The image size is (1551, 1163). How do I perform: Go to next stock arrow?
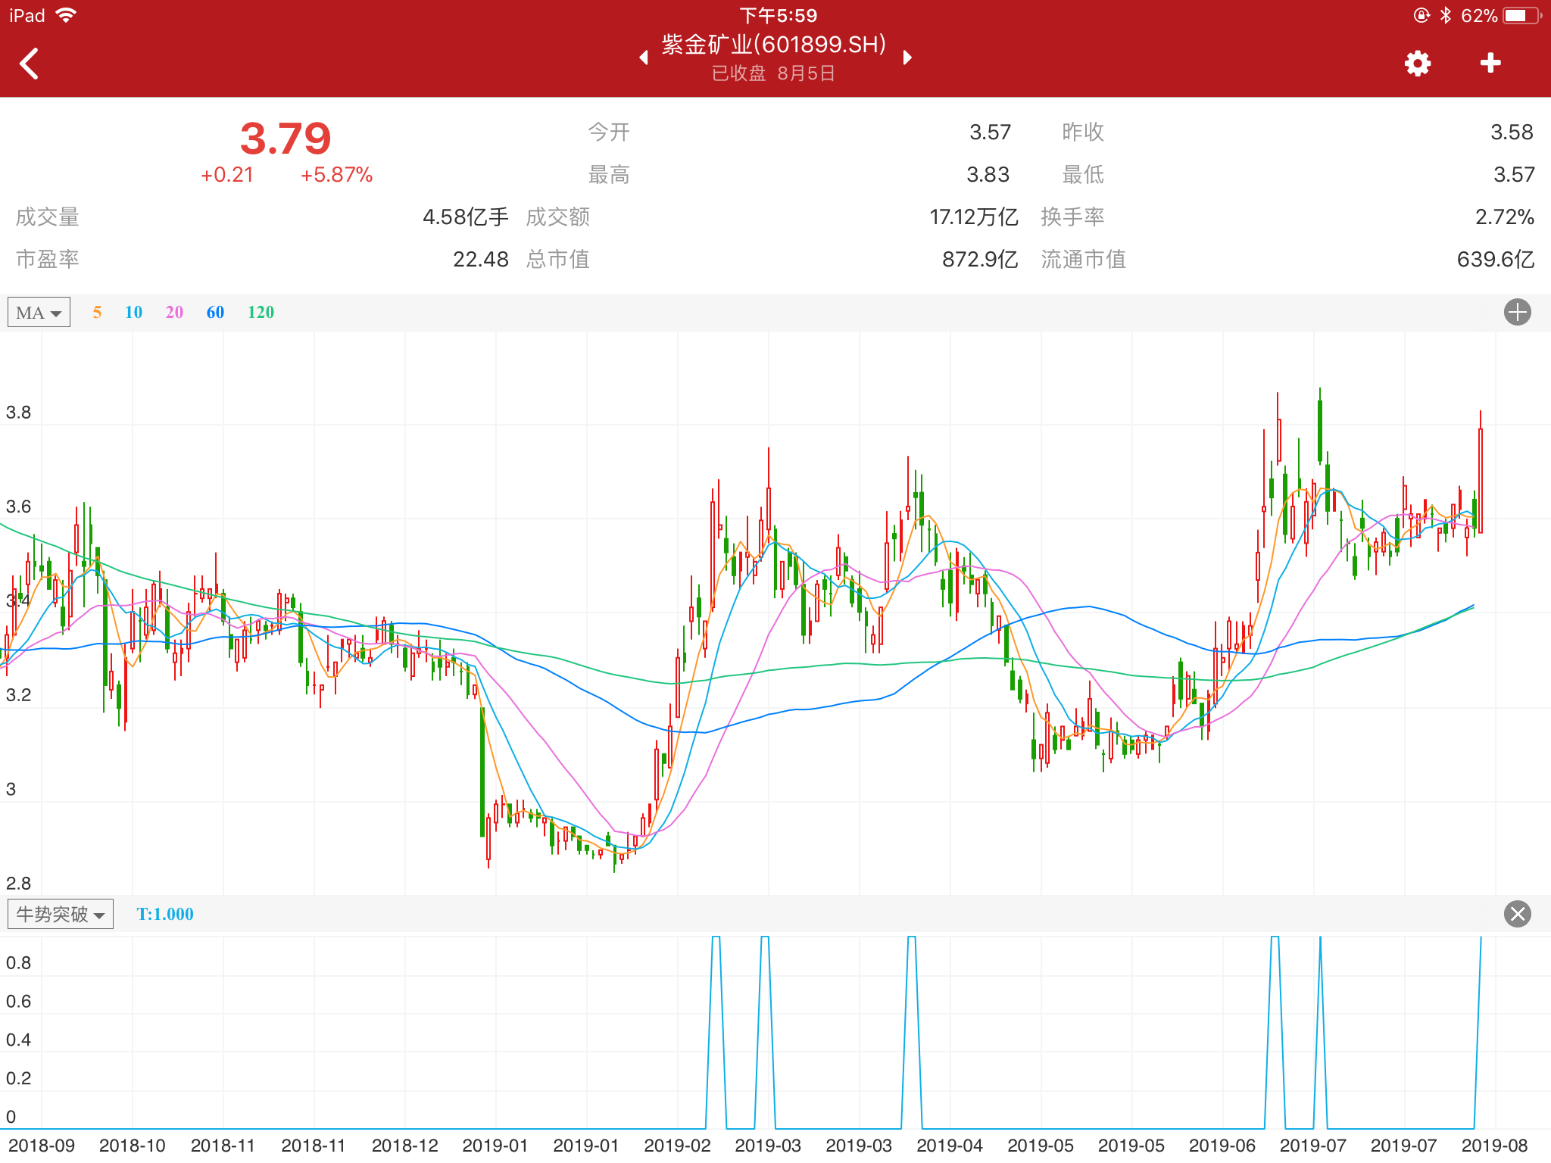[907, 58]
